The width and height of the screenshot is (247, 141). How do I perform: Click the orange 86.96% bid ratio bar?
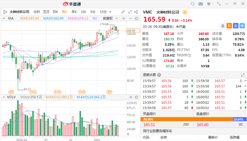(187, 119)
